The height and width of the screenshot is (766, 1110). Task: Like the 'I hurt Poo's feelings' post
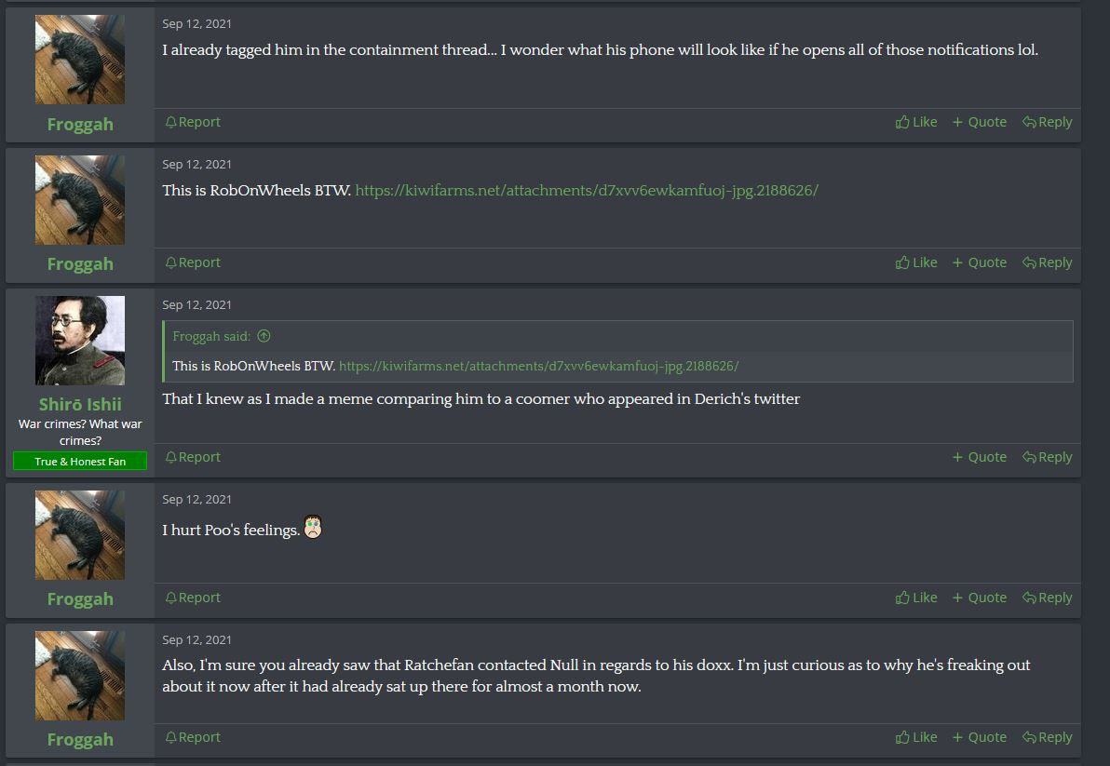(916, 598)
